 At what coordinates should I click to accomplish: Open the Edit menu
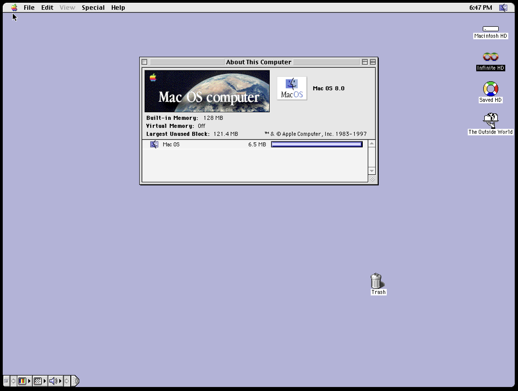[x=47, y=8]
